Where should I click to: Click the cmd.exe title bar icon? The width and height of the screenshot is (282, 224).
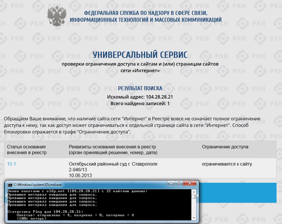pyautogui.click(x=10, y=185)
